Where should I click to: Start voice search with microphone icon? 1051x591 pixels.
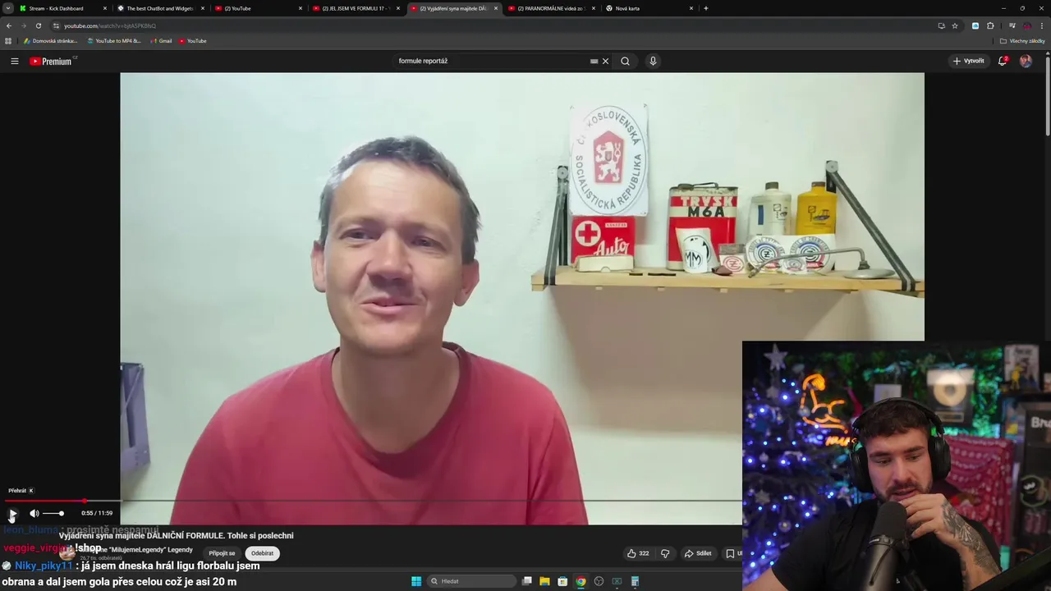[653, 61]
